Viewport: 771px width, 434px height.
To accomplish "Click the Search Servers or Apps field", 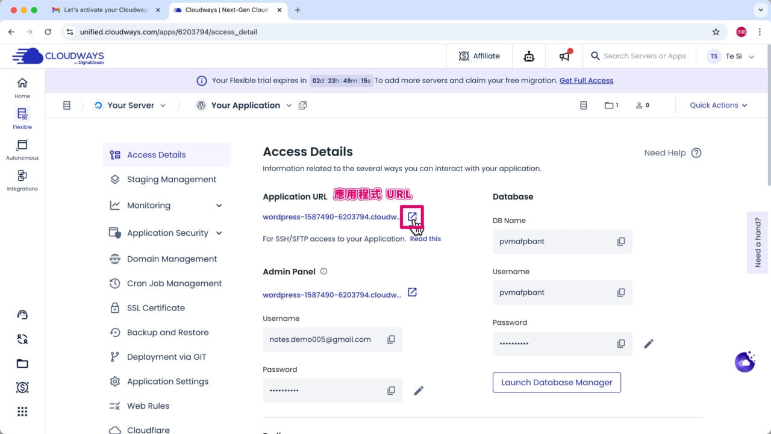I will [643, 55].
